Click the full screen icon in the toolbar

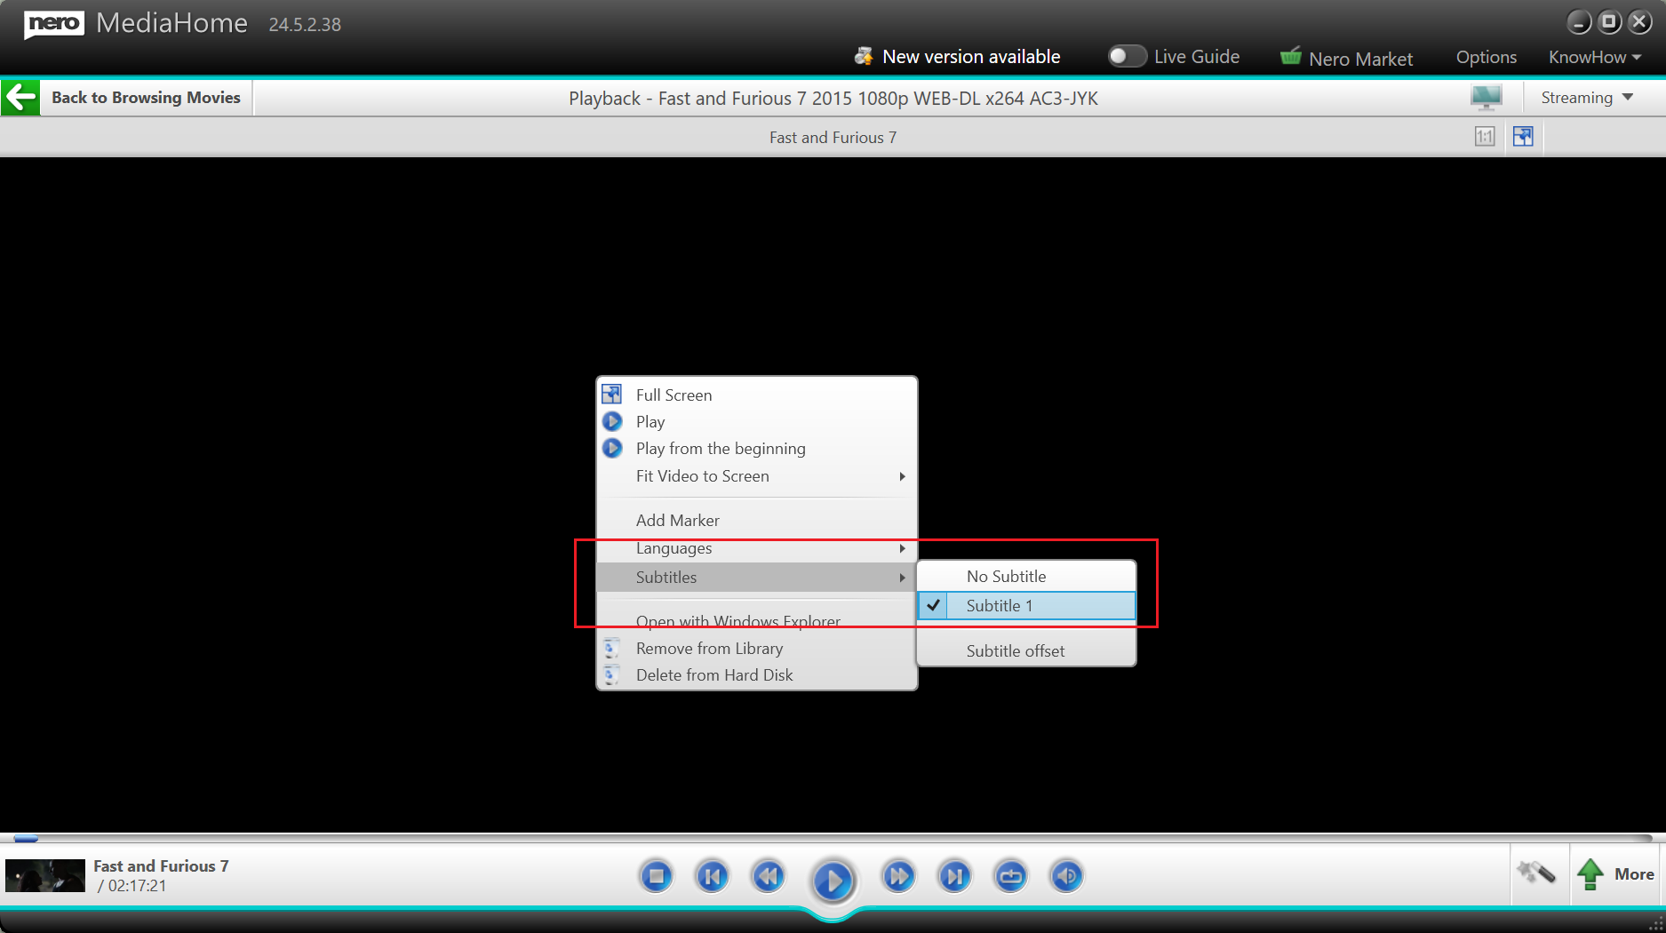(1523, 137)
